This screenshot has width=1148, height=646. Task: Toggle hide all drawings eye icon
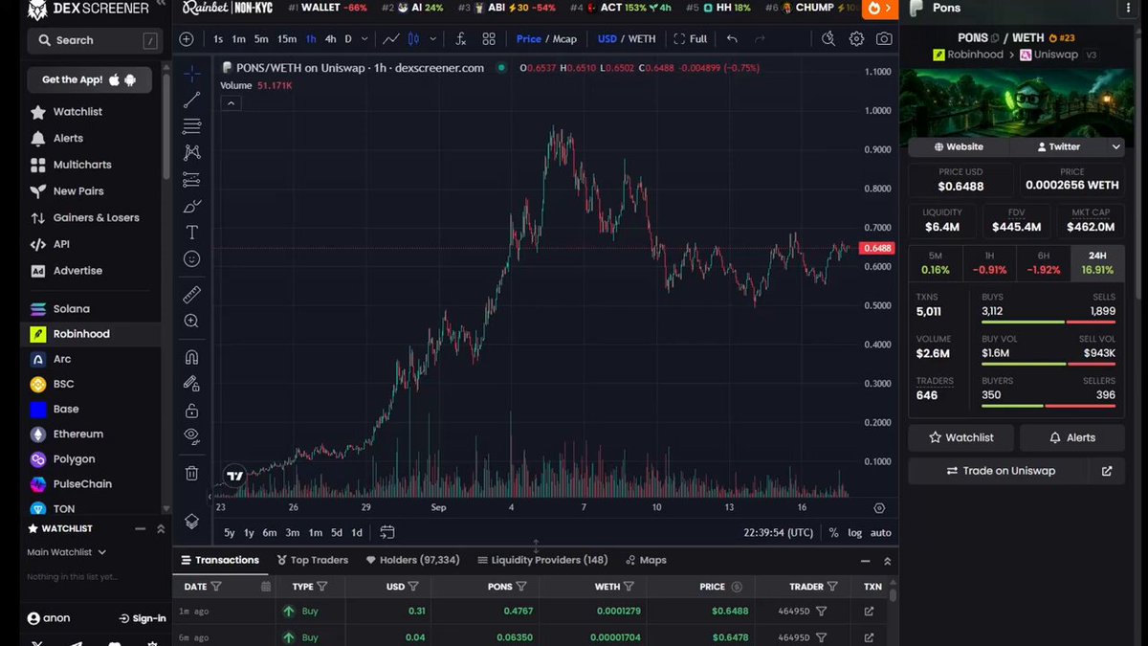click(x=191, y=436)
